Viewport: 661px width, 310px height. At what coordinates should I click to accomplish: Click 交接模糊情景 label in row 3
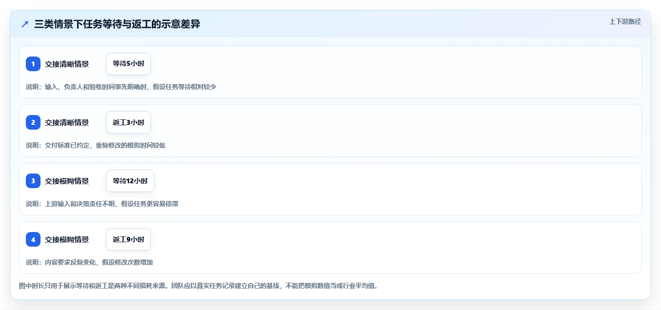[x=67, y=181]
